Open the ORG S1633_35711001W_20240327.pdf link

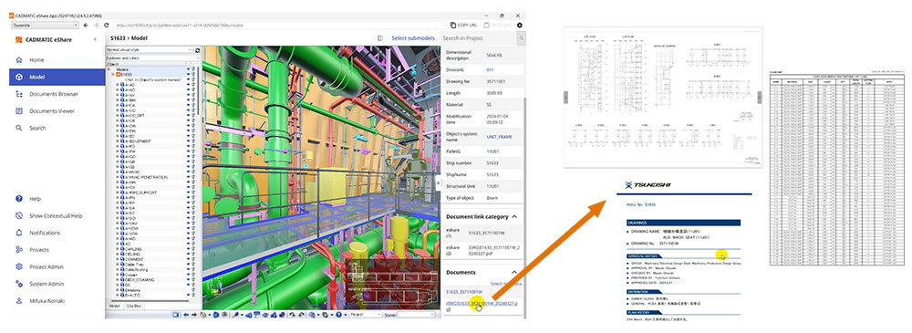point(482,307)
